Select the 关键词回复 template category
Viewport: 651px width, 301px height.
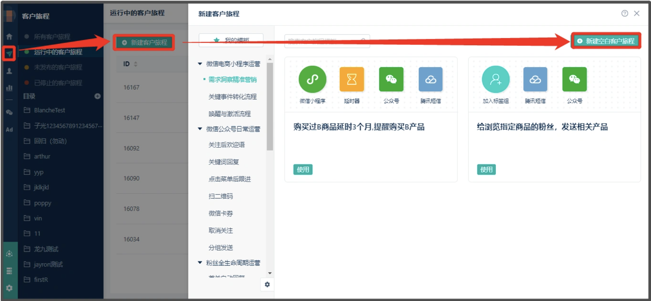coord(224,162)
